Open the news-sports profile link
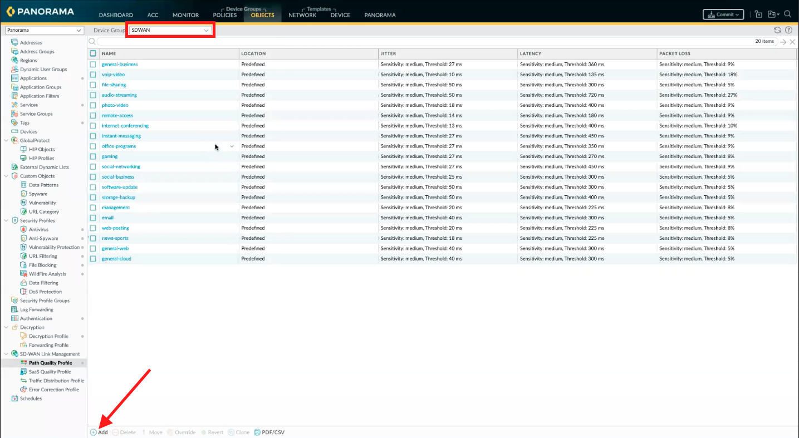 click(x=115, y=238)
